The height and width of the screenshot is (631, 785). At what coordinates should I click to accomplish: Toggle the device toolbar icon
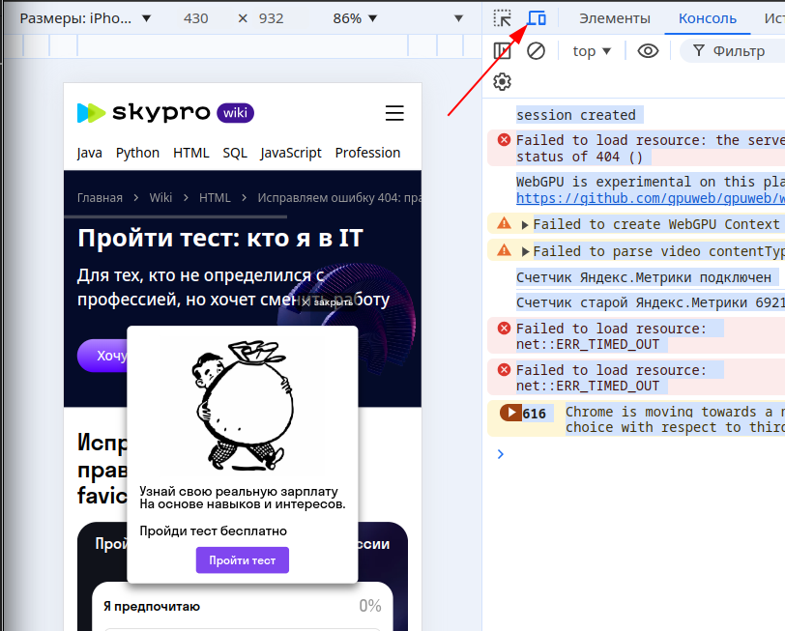point(537,18)
